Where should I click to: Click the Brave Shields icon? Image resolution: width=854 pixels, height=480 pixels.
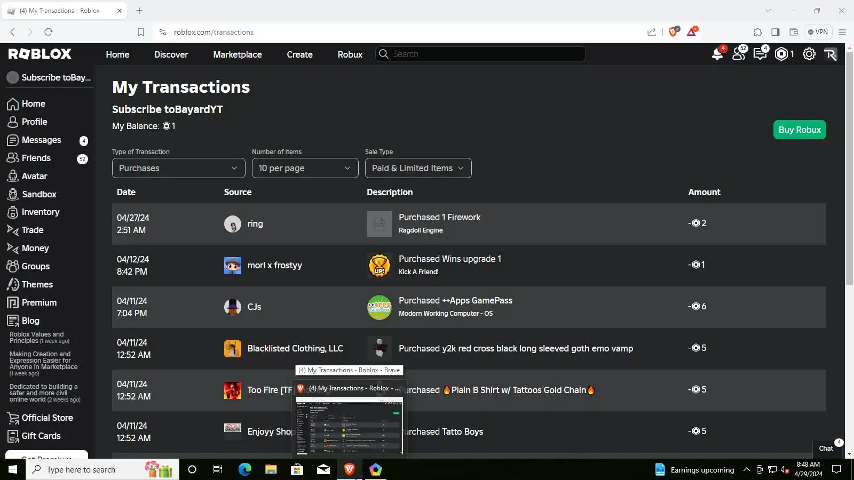point(673,32)
